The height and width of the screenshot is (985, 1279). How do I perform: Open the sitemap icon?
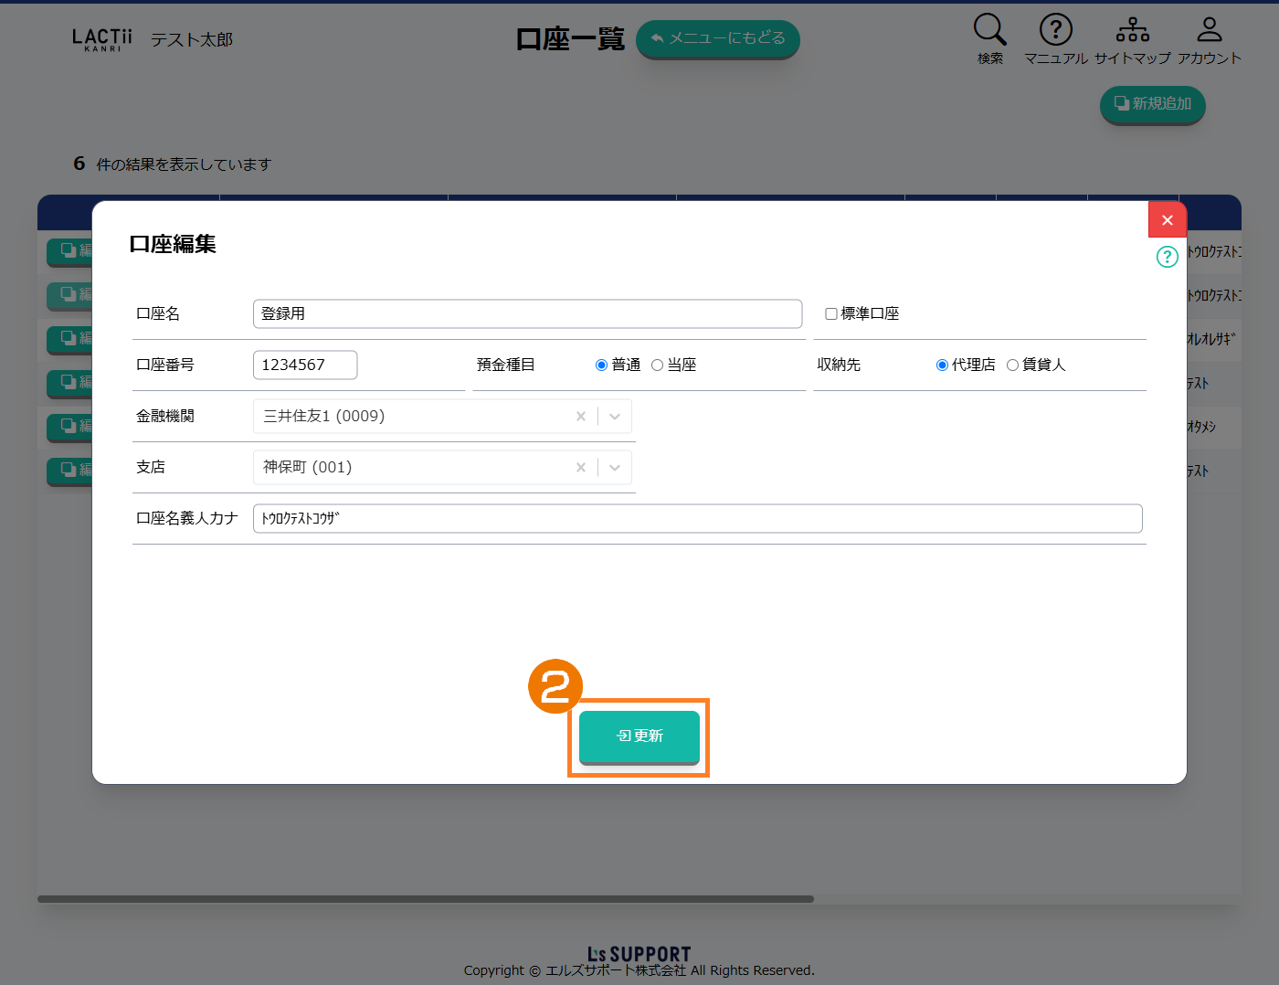[x=1132, y=30]
